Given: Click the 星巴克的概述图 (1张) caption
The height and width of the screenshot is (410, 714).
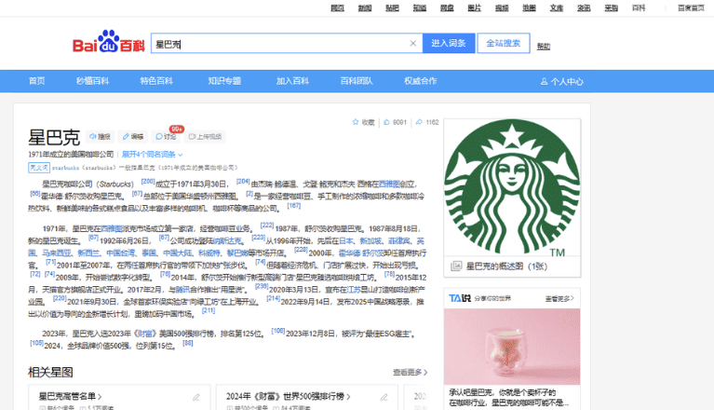Looking at the screenshot, I should [x=506, y=266].
